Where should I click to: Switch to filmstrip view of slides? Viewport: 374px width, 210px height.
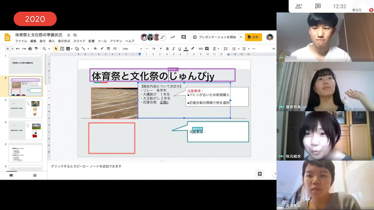[11, 175]
